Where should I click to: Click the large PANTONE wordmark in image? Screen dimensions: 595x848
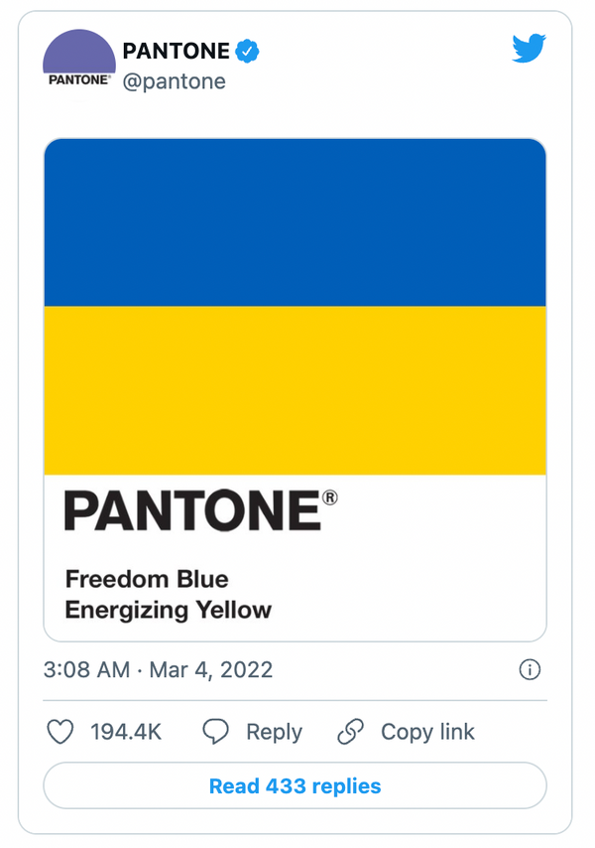[192, 512]
